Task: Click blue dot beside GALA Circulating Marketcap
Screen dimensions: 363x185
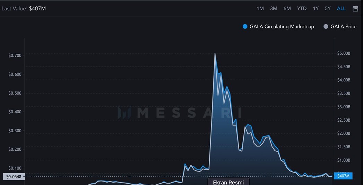Action: coord(245,27)
